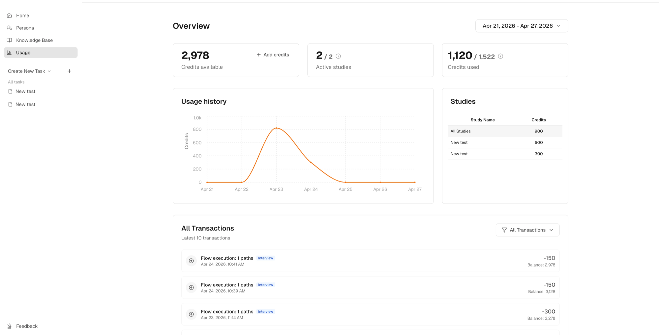
Task: Click the Apr 22 axis label on chart
Action: pyautogui.click(x=242, y=190)
